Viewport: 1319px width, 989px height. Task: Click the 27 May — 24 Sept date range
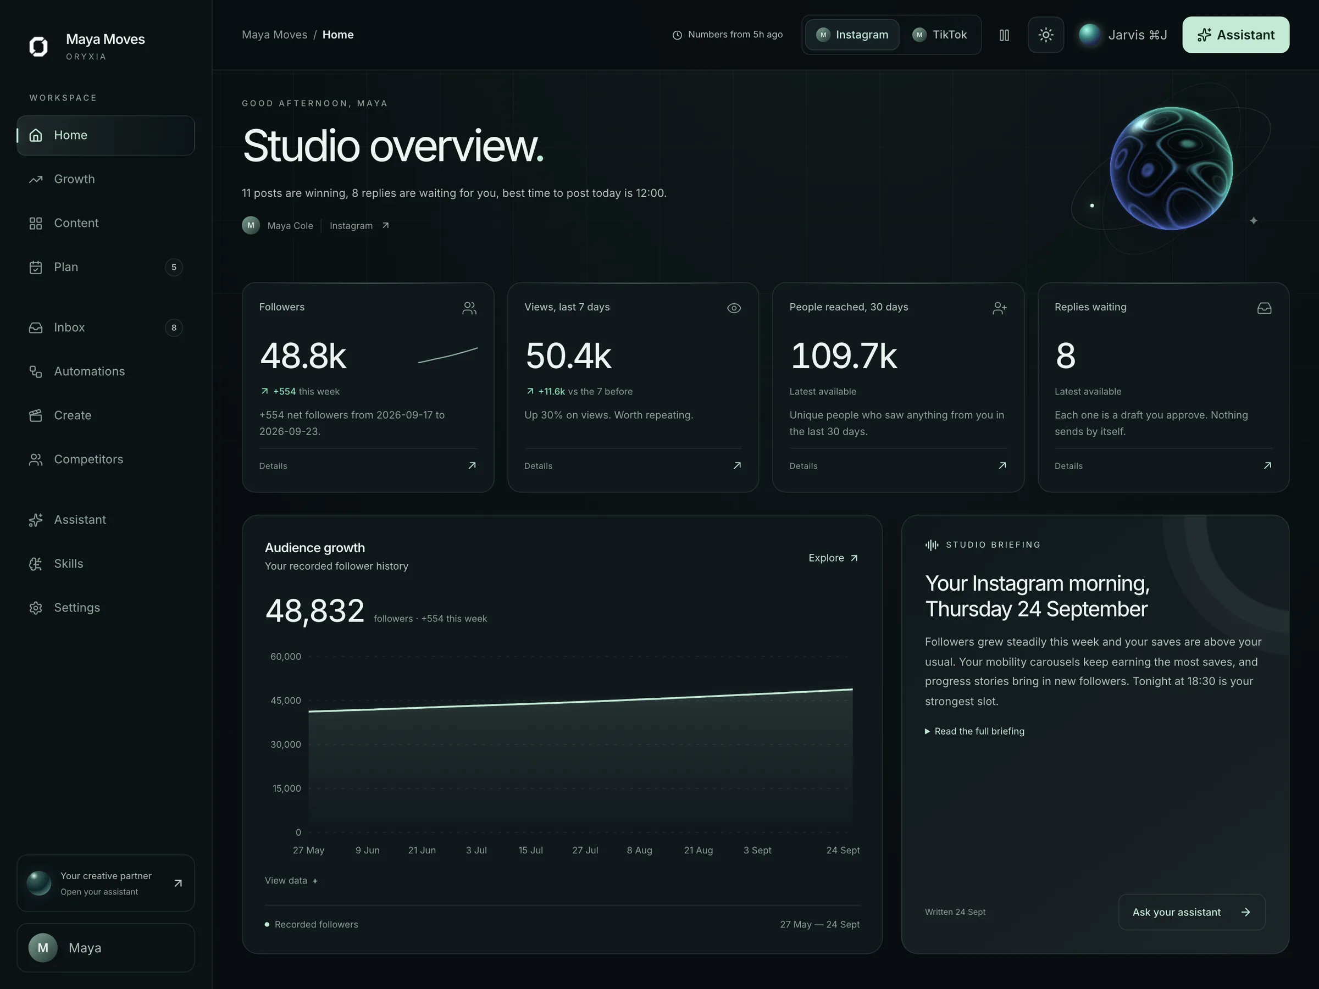820,925
